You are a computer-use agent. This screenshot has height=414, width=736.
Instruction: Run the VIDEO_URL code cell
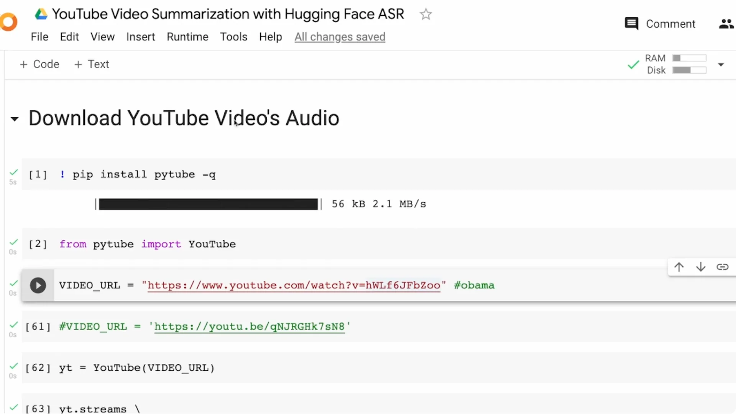[x=38, y=285]
